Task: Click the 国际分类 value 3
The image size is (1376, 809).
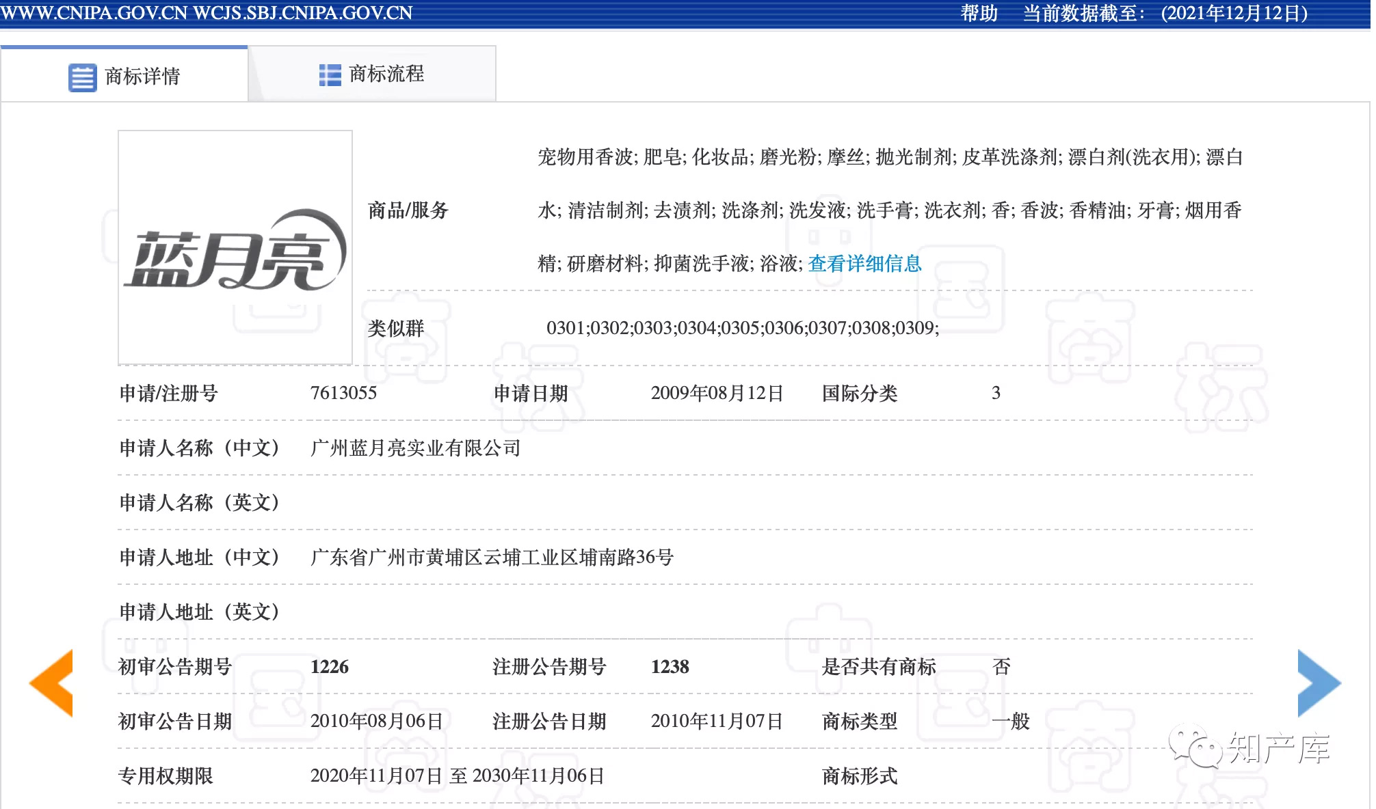Action: click(x=997, y=394)
